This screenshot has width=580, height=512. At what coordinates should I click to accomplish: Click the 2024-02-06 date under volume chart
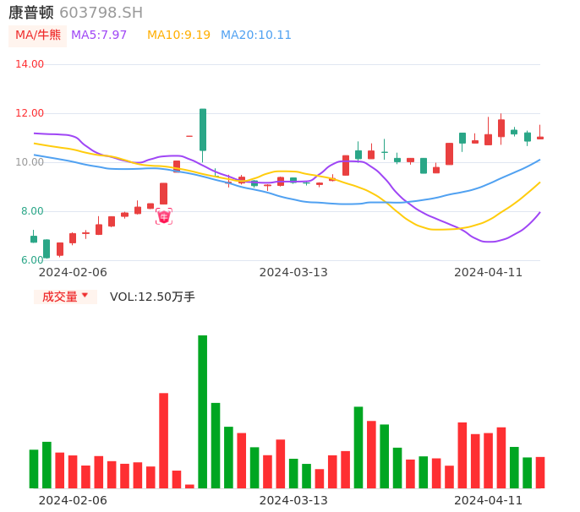pyautogui.click(x=73, y=500)
